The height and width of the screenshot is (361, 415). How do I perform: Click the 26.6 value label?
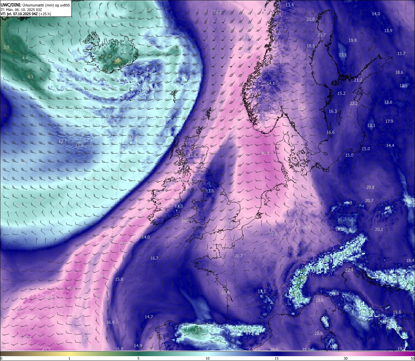pyautogui.click(x=306, y=227)
